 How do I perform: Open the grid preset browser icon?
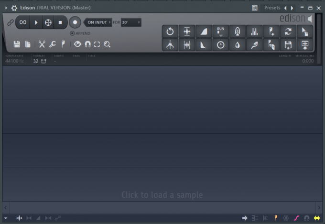(x=255, y=8)
